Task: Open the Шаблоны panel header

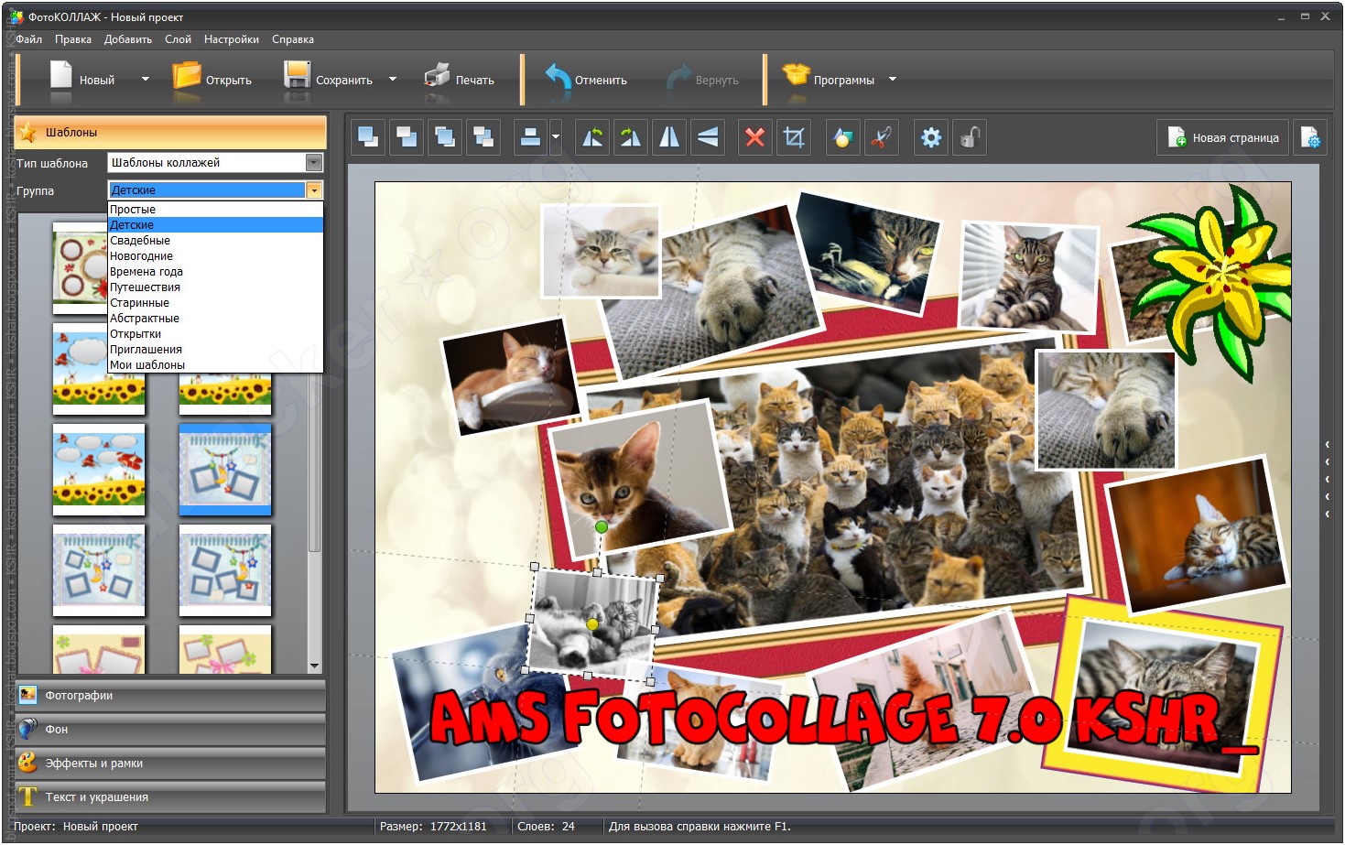Action: 170,133
